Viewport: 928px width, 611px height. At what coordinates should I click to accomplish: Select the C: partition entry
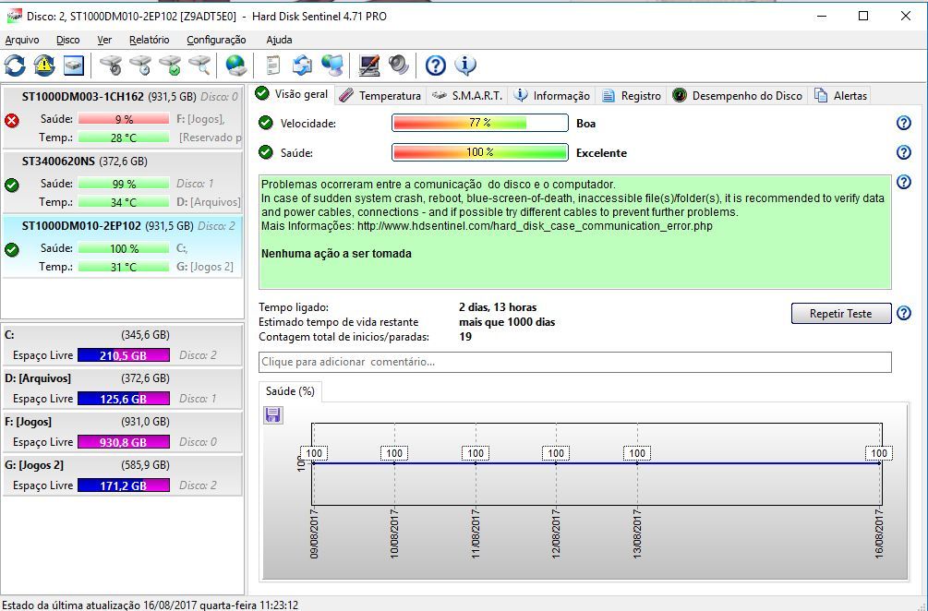point(123,345)
